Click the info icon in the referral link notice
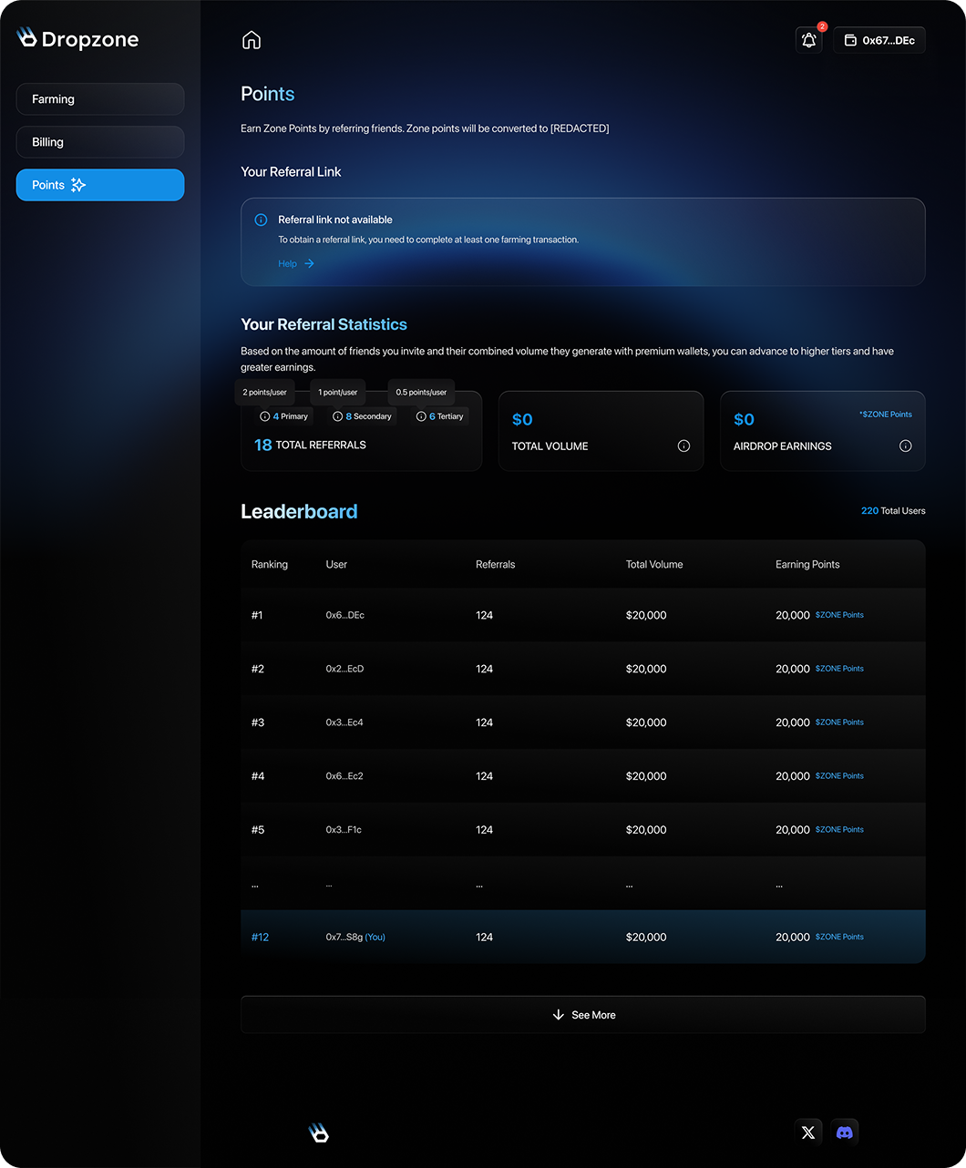This screenshot has width=966, height=1168. (260, 220)
